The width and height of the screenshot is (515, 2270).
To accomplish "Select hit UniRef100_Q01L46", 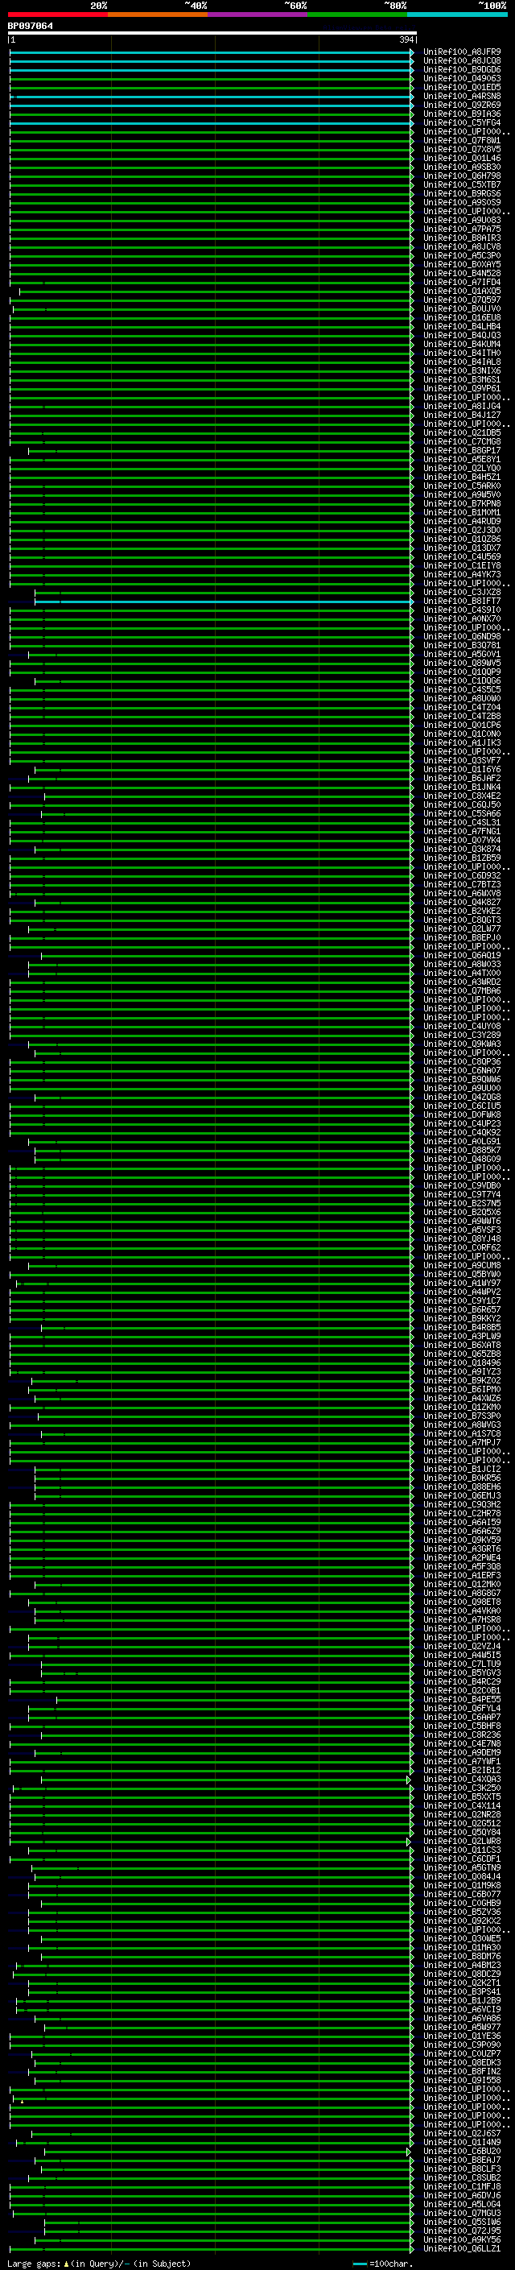I will click(461, 159).
